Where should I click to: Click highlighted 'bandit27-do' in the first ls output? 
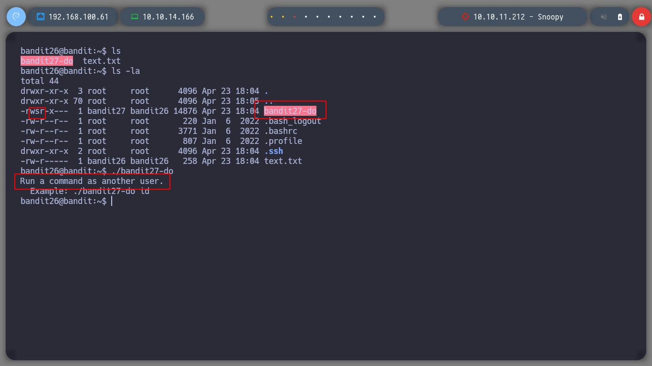pyautogui.click(x=47, y=61)
